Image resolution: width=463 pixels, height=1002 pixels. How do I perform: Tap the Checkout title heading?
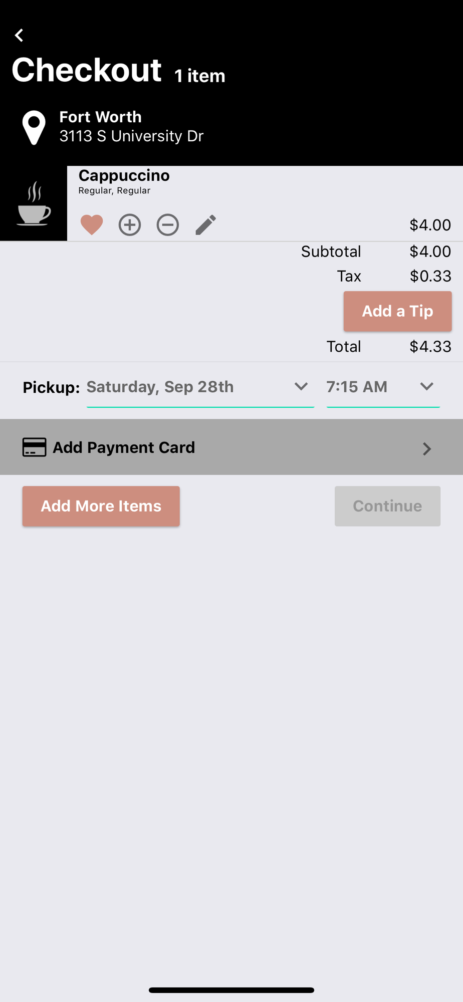87,69
